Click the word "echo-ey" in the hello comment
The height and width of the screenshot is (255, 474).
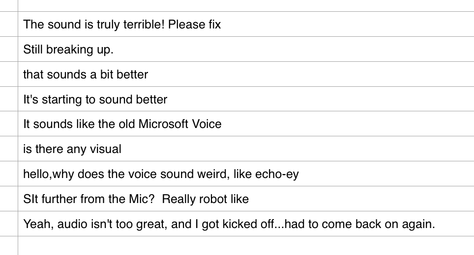pos(277,175)
